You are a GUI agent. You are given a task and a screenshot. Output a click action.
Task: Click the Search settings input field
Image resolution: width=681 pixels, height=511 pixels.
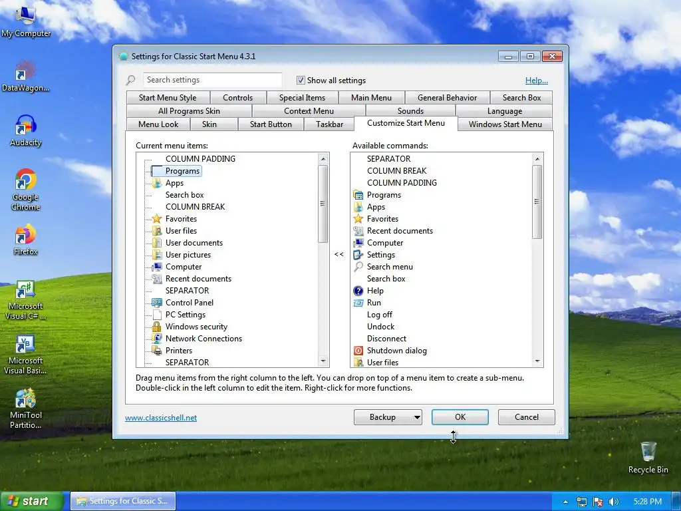212,80
